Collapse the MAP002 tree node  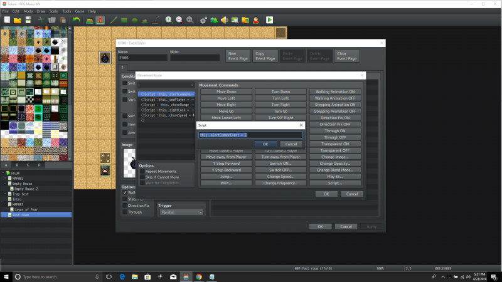point(6,179)
